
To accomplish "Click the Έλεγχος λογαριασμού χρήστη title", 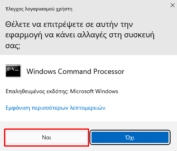I will coord(39,9).
